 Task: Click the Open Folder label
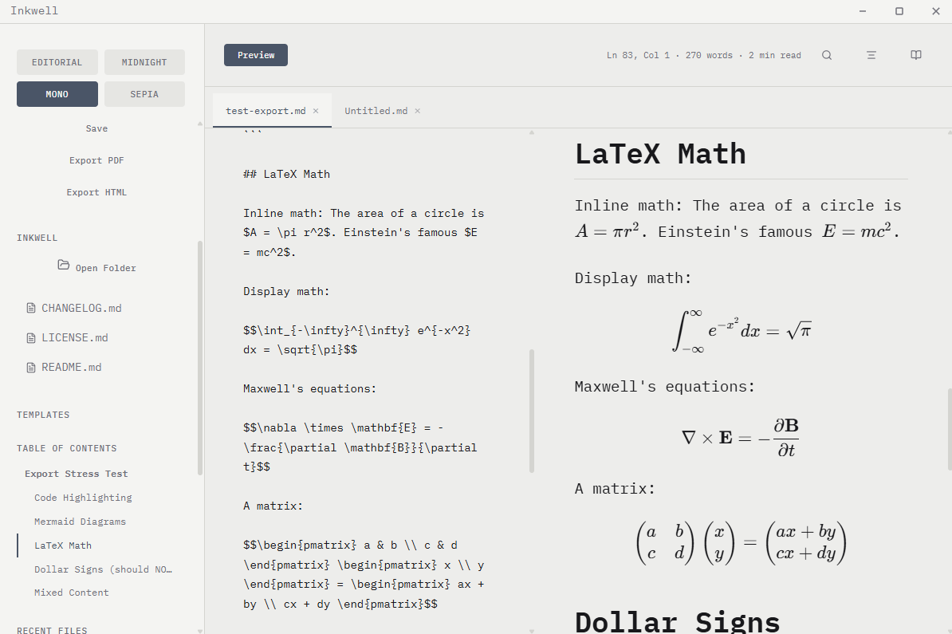coord(105,268)
